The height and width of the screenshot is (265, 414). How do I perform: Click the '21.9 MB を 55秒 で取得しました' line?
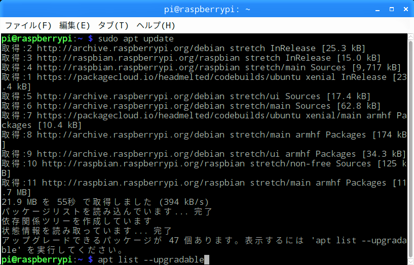(105, 202)
